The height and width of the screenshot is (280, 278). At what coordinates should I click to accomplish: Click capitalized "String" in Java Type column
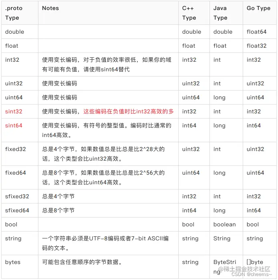(x=222, y=239)
